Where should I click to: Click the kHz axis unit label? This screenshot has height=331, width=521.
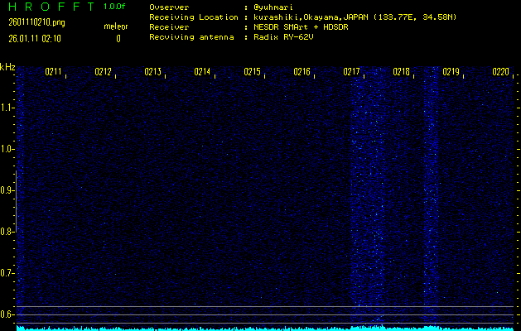7,67
